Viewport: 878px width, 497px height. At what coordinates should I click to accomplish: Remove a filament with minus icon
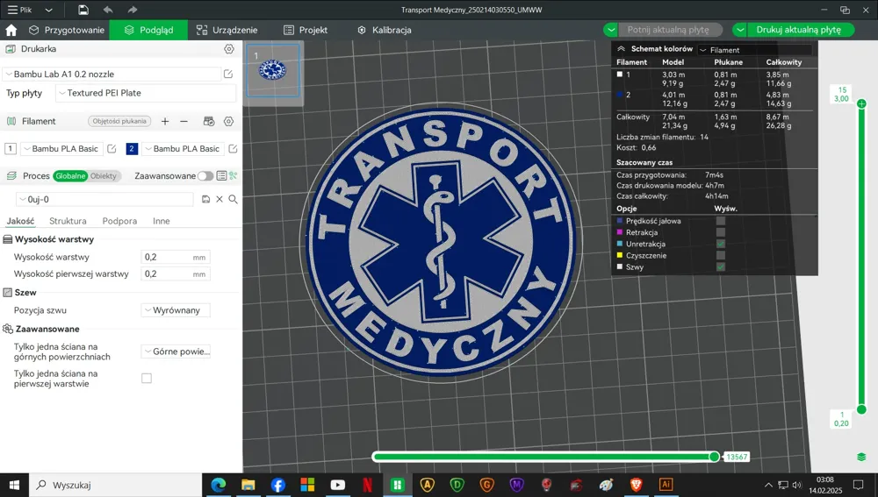pyautogui.click(x=184, y=121)
